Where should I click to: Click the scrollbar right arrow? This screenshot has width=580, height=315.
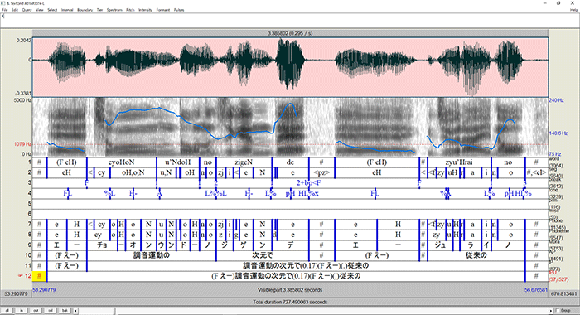pos(552,310)
